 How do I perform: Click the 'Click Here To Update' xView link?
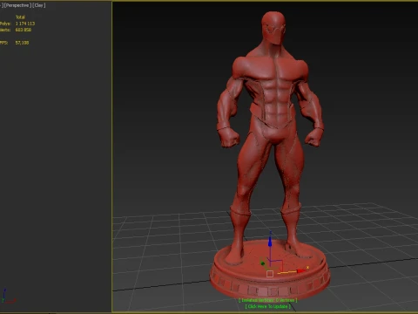tap(267, 306)
